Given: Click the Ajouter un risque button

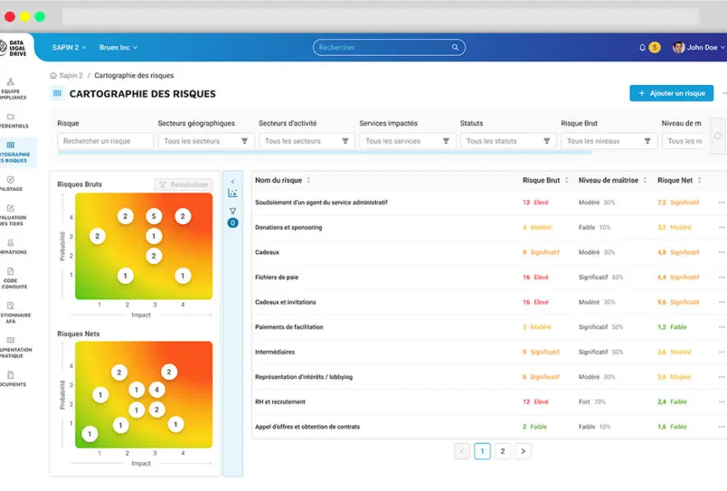Looking at the screenshot, I should point(671,93).
